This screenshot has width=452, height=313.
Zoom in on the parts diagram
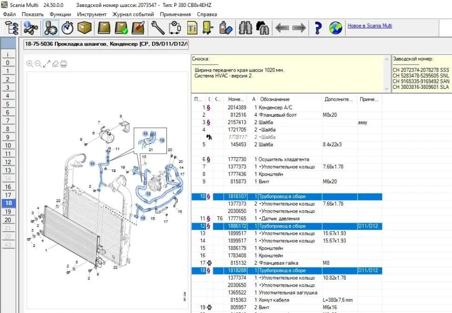pyautogui.click(x=30, y=64)
